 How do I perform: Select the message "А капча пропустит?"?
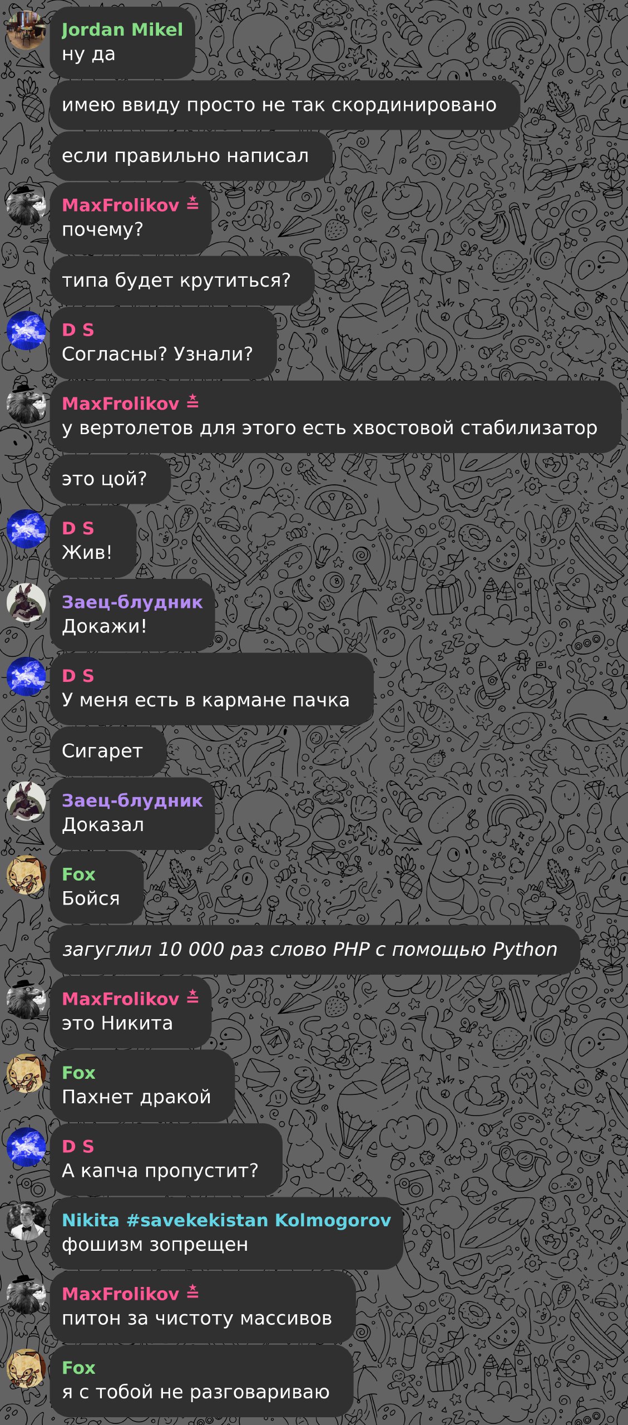click(x=166, y=1159)
